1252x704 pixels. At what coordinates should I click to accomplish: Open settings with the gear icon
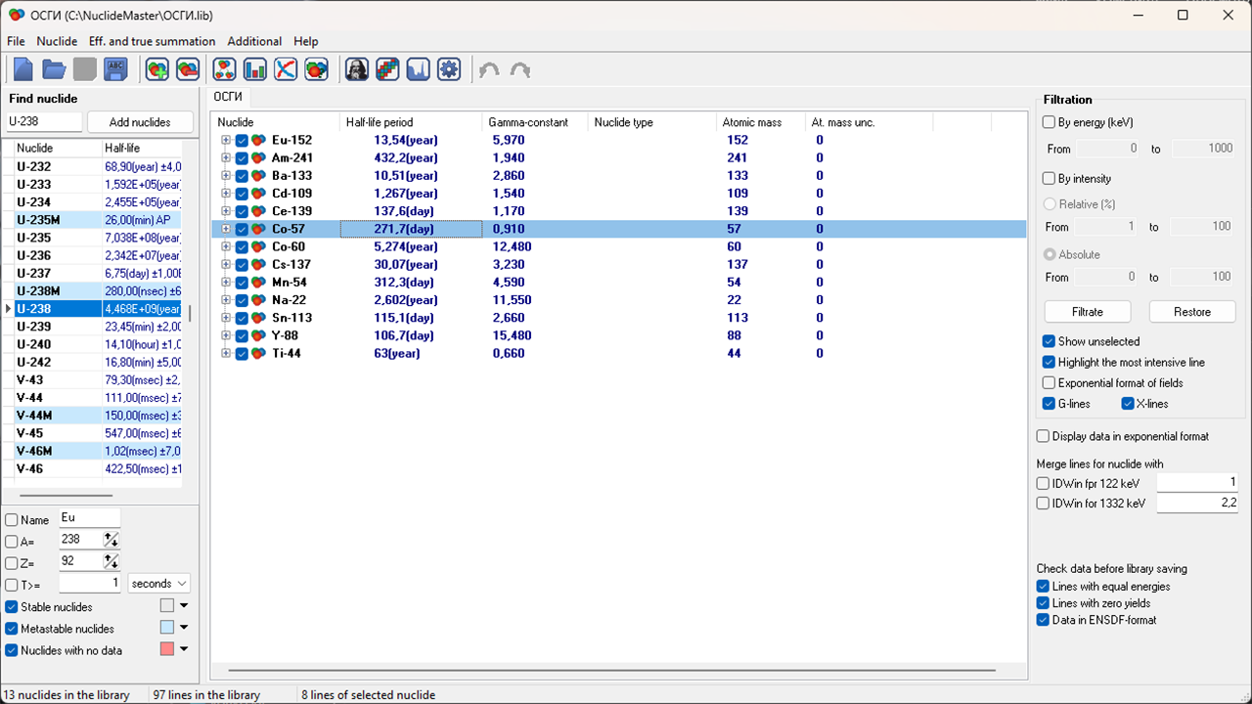click(x=449, y=69)
